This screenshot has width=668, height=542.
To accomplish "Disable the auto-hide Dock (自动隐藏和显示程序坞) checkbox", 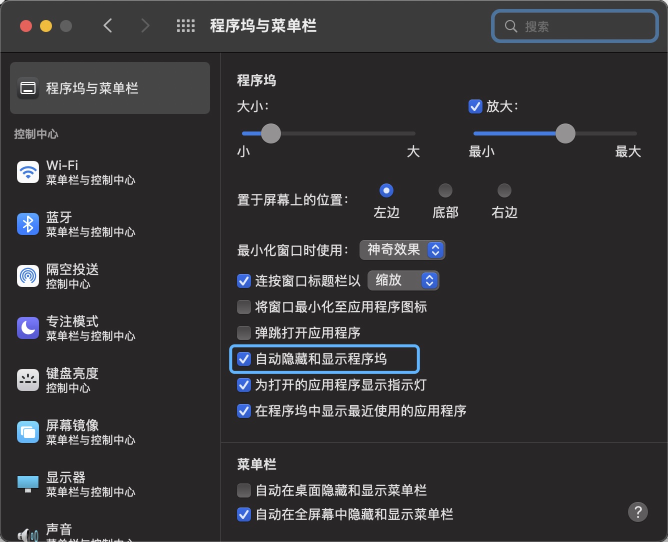I will (244, 359).
